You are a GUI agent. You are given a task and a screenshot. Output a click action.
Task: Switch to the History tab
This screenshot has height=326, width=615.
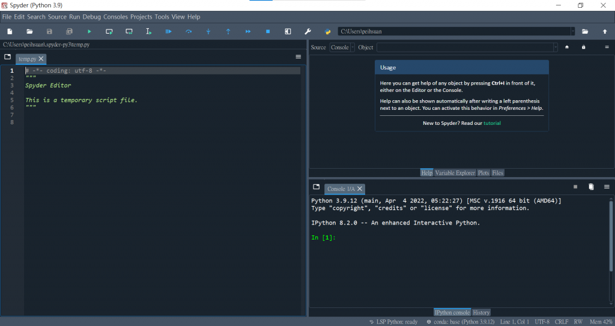481,313
